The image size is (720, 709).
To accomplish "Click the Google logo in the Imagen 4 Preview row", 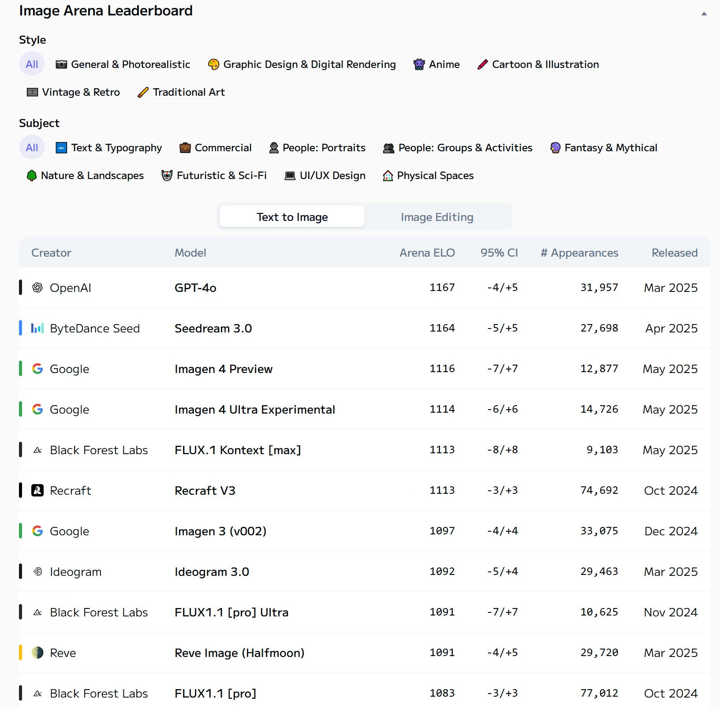I will click(37, 369).
